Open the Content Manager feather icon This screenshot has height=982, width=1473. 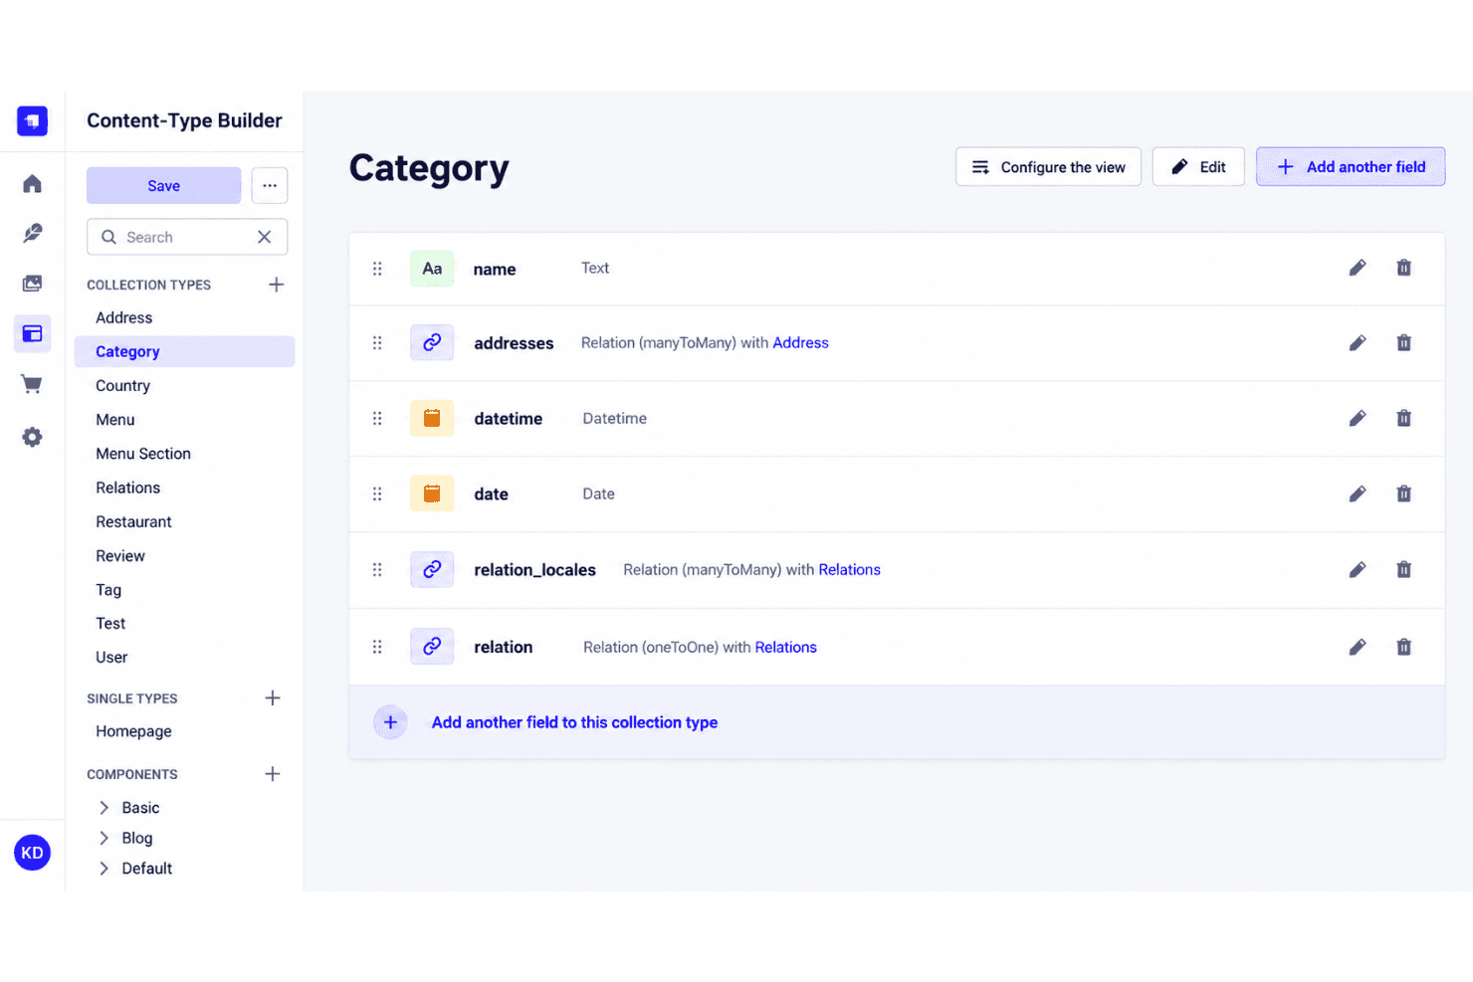[32, 233]
